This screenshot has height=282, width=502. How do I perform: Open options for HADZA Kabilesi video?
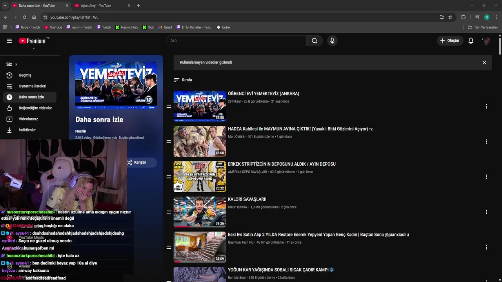(486, 142)
